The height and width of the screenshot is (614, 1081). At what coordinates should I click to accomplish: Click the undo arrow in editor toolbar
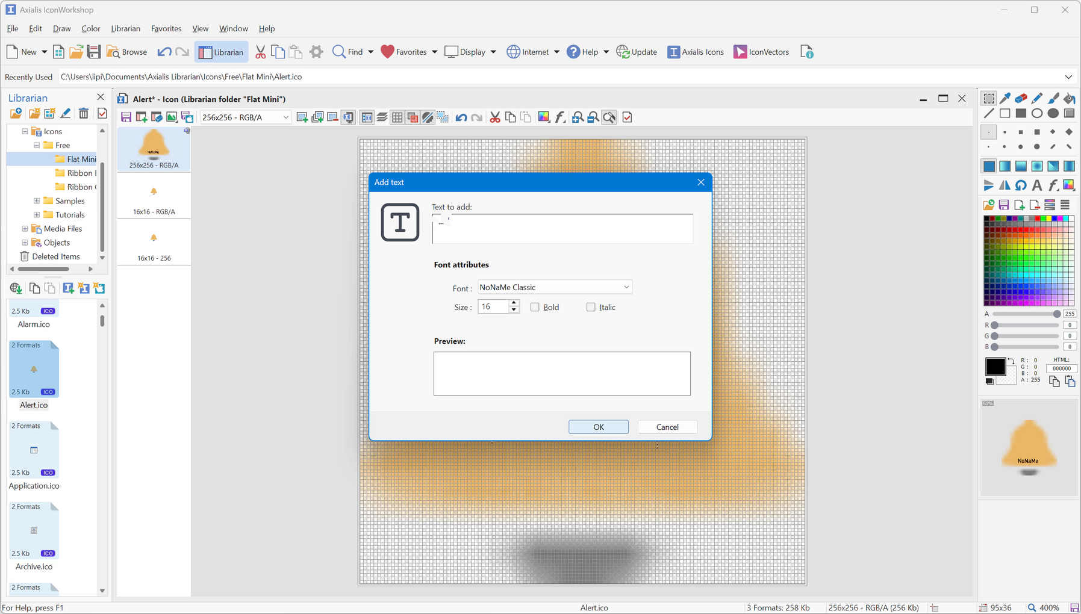pyautogui.click(x=461, y=117)
